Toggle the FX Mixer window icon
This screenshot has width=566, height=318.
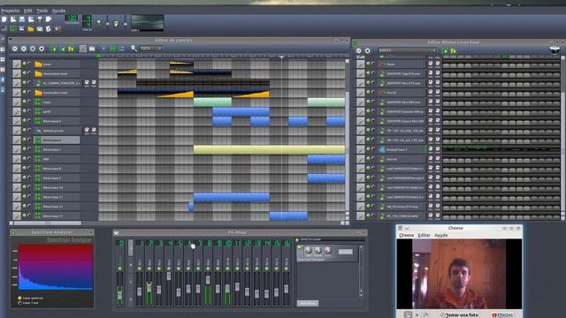tap(40, 29)
